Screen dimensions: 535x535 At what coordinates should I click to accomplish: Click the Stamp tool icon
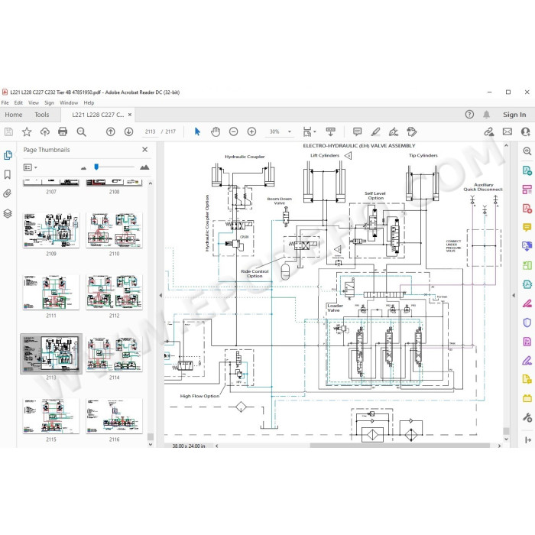[412, 131]
